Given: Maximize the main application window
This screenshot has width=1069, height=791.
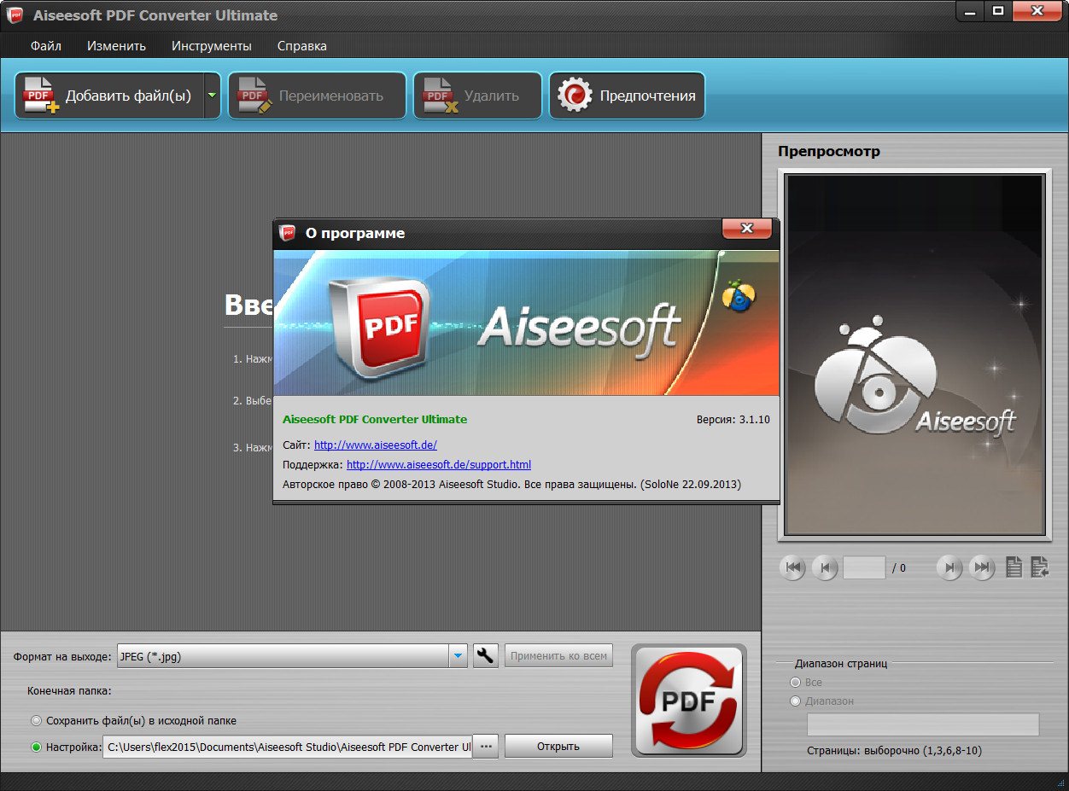Looking at the screenshot, I should tap(996, 10).
